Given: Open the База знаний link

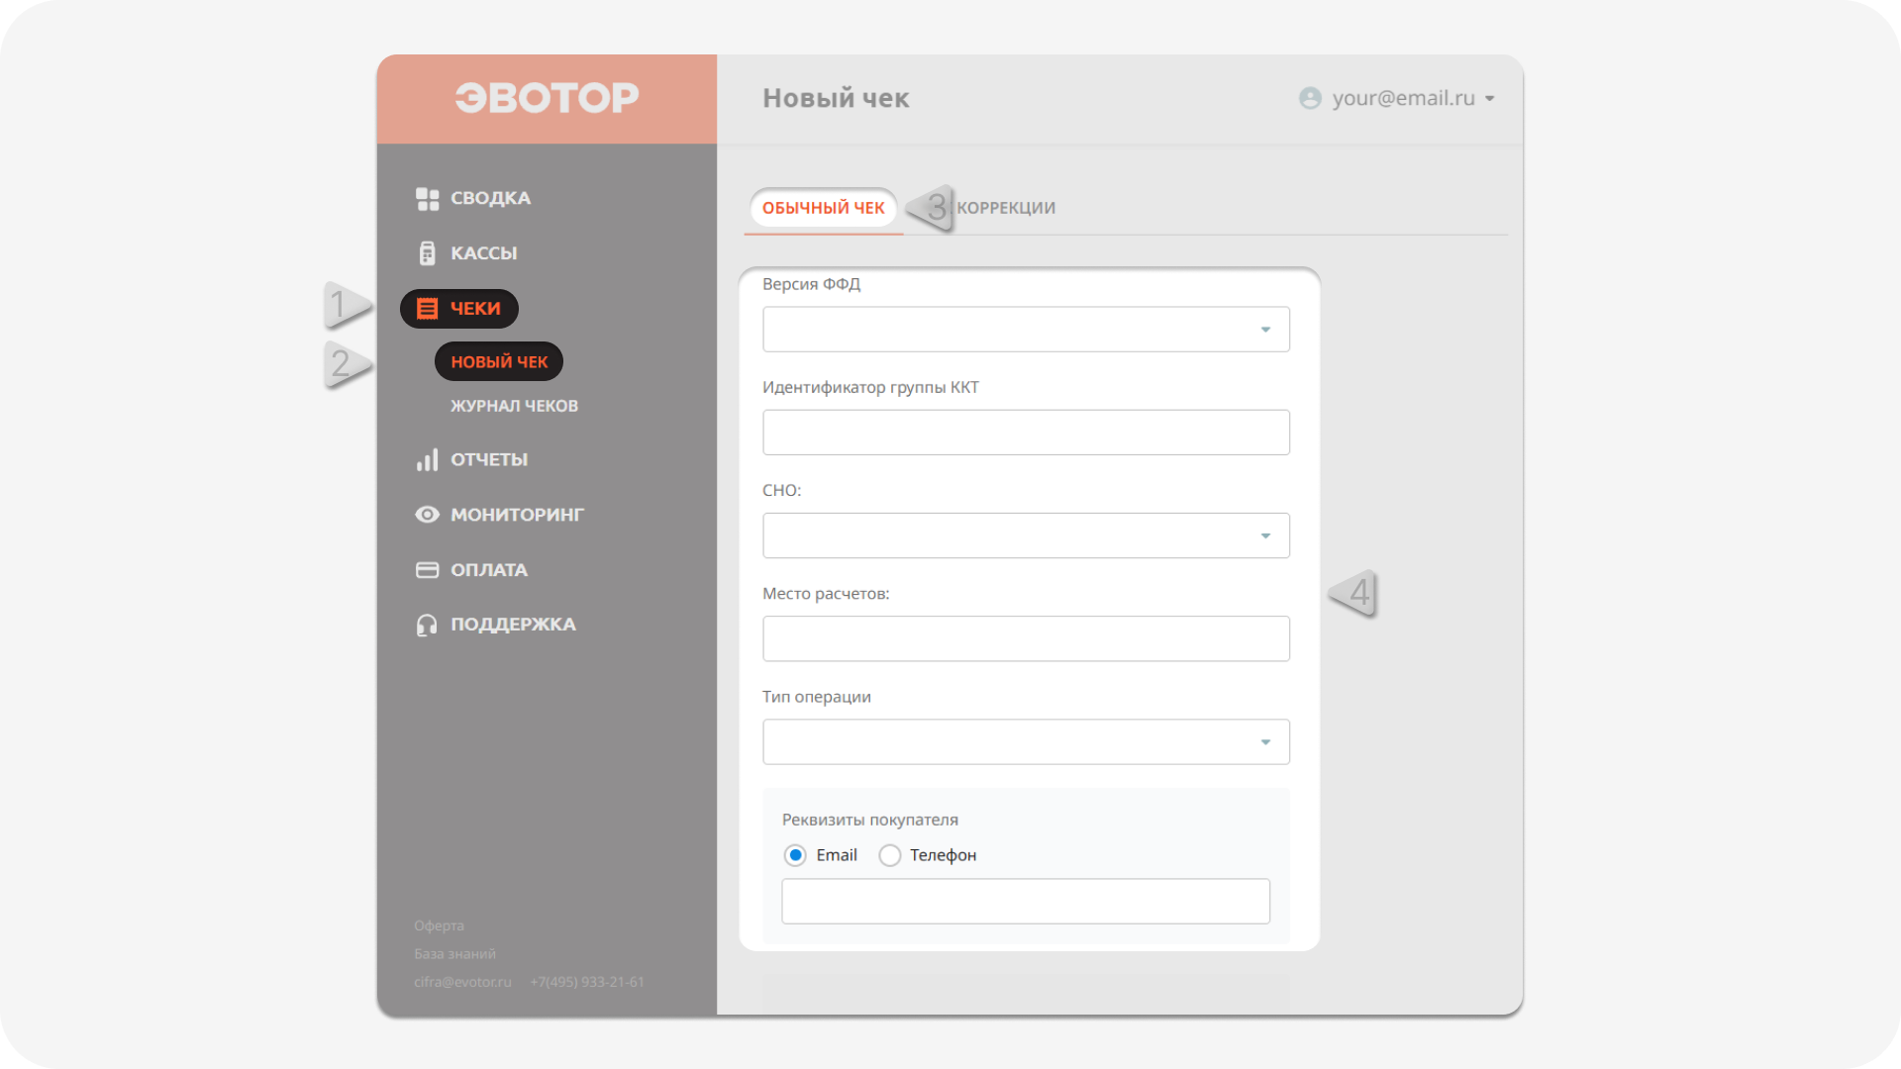Looking at the screenshot, I should [454, 954].
